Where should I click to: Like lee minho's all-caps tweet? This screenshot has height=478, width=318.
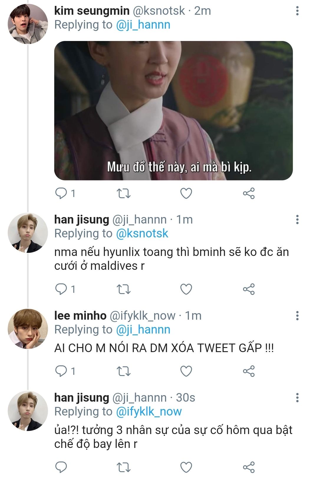186,371
